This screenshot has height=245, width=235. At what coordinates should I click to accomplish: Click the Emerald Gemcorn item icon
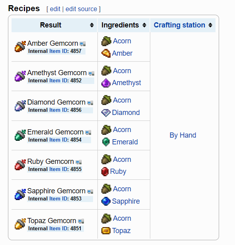[x=20, y=135]
